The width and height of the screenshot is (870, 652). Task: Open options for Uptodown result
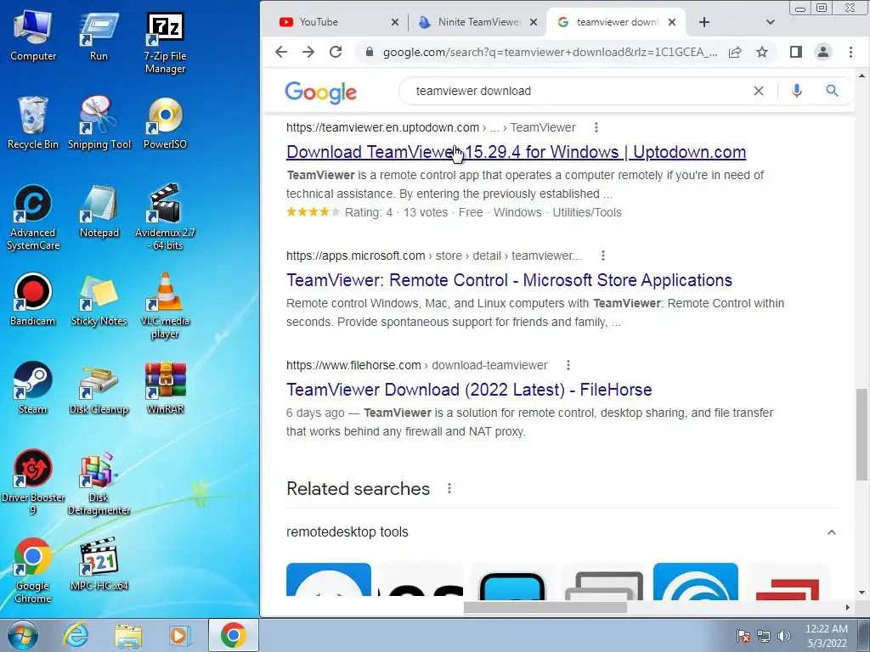click(596, 127)
